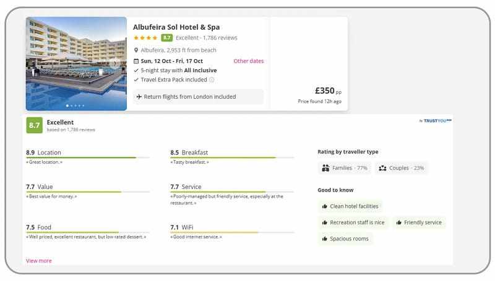495x281 pixels.
Task: Click the calendar icon beside the dates
Action: click(x=136, y=61)
